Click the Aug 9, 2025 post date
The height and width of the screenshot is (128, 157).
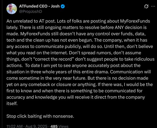click(36, 126)
